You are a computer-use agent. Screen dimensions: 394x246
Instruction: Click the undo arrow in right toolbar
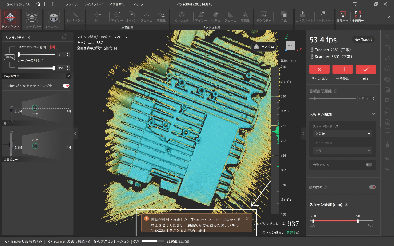coord(388,159)
